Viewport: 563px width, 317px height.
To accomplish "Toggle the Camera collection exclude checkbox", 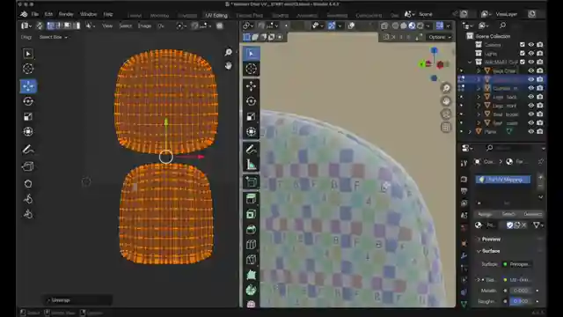I will [x=523, y=45].
